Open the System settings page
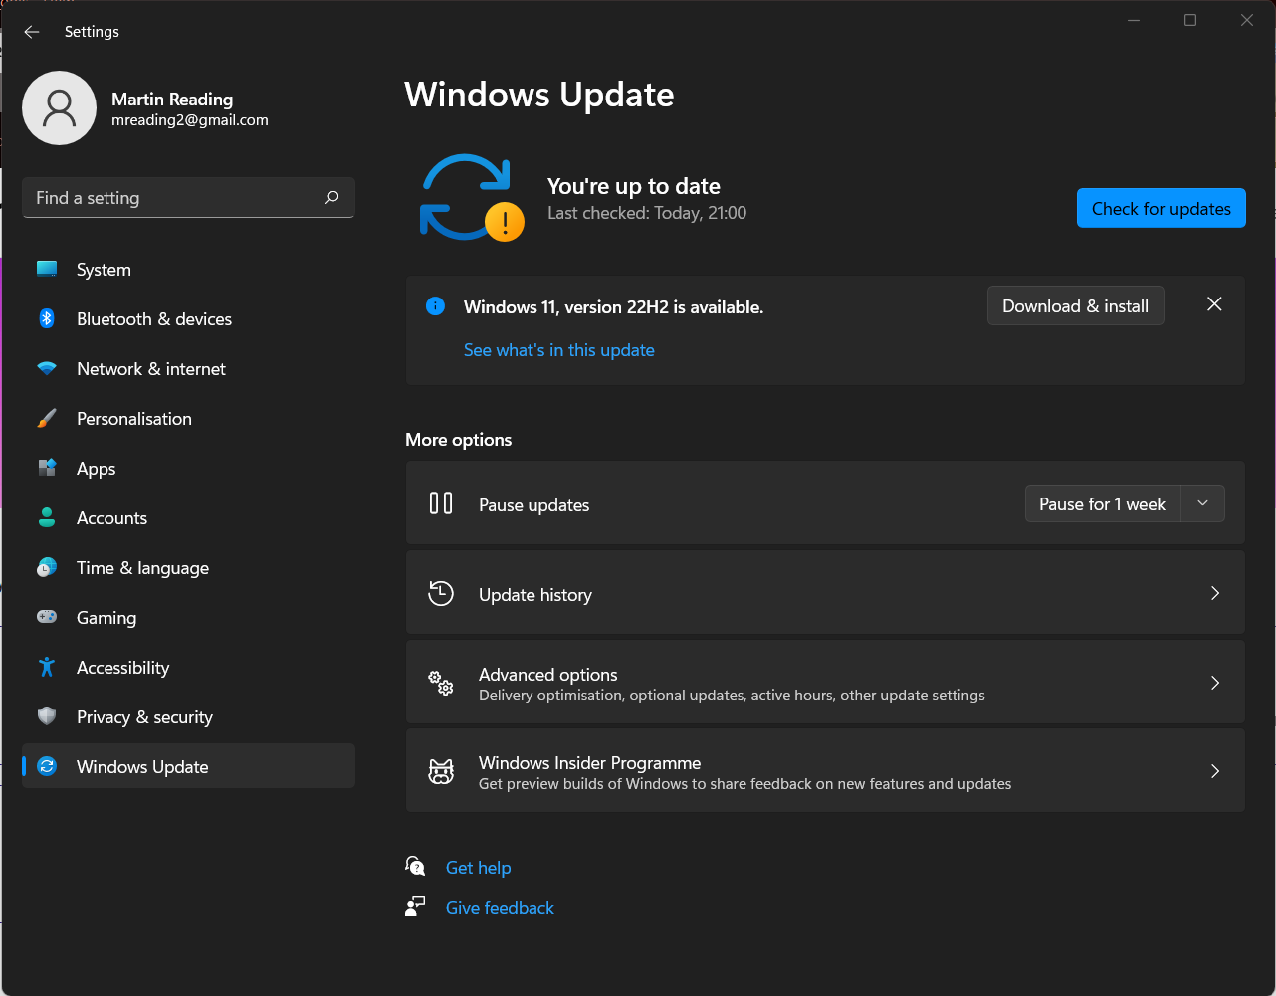1276x996 pixels. 188,270
